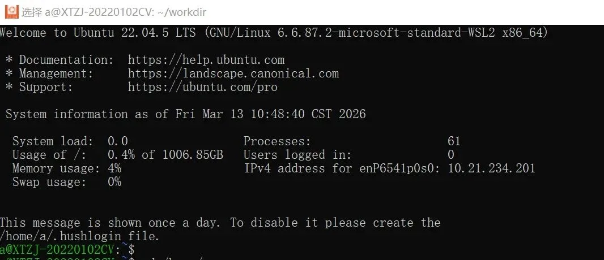The image size is (604, 260).
Task: Click after the a@XTZJ-20220102CV:~$ prompt
Action: [x=142, y=249]
